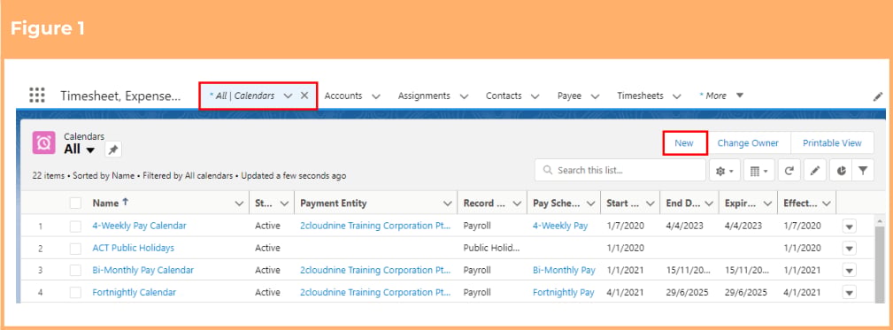Open the Assignments tab dropdown chevron
The image size is (893, 330).
click(x=464, y=96)
